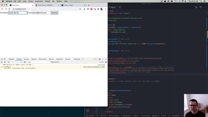Click the Email input field
The height and width of the screenshot is (117, 208).
pyautogui.click(x=41, y=13)
